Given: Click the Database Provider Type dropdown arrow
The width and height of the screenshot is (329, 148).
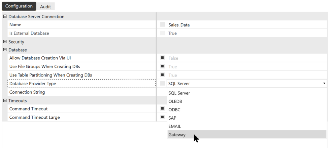Looking at the screenshot, I should (x=324, y=83).
